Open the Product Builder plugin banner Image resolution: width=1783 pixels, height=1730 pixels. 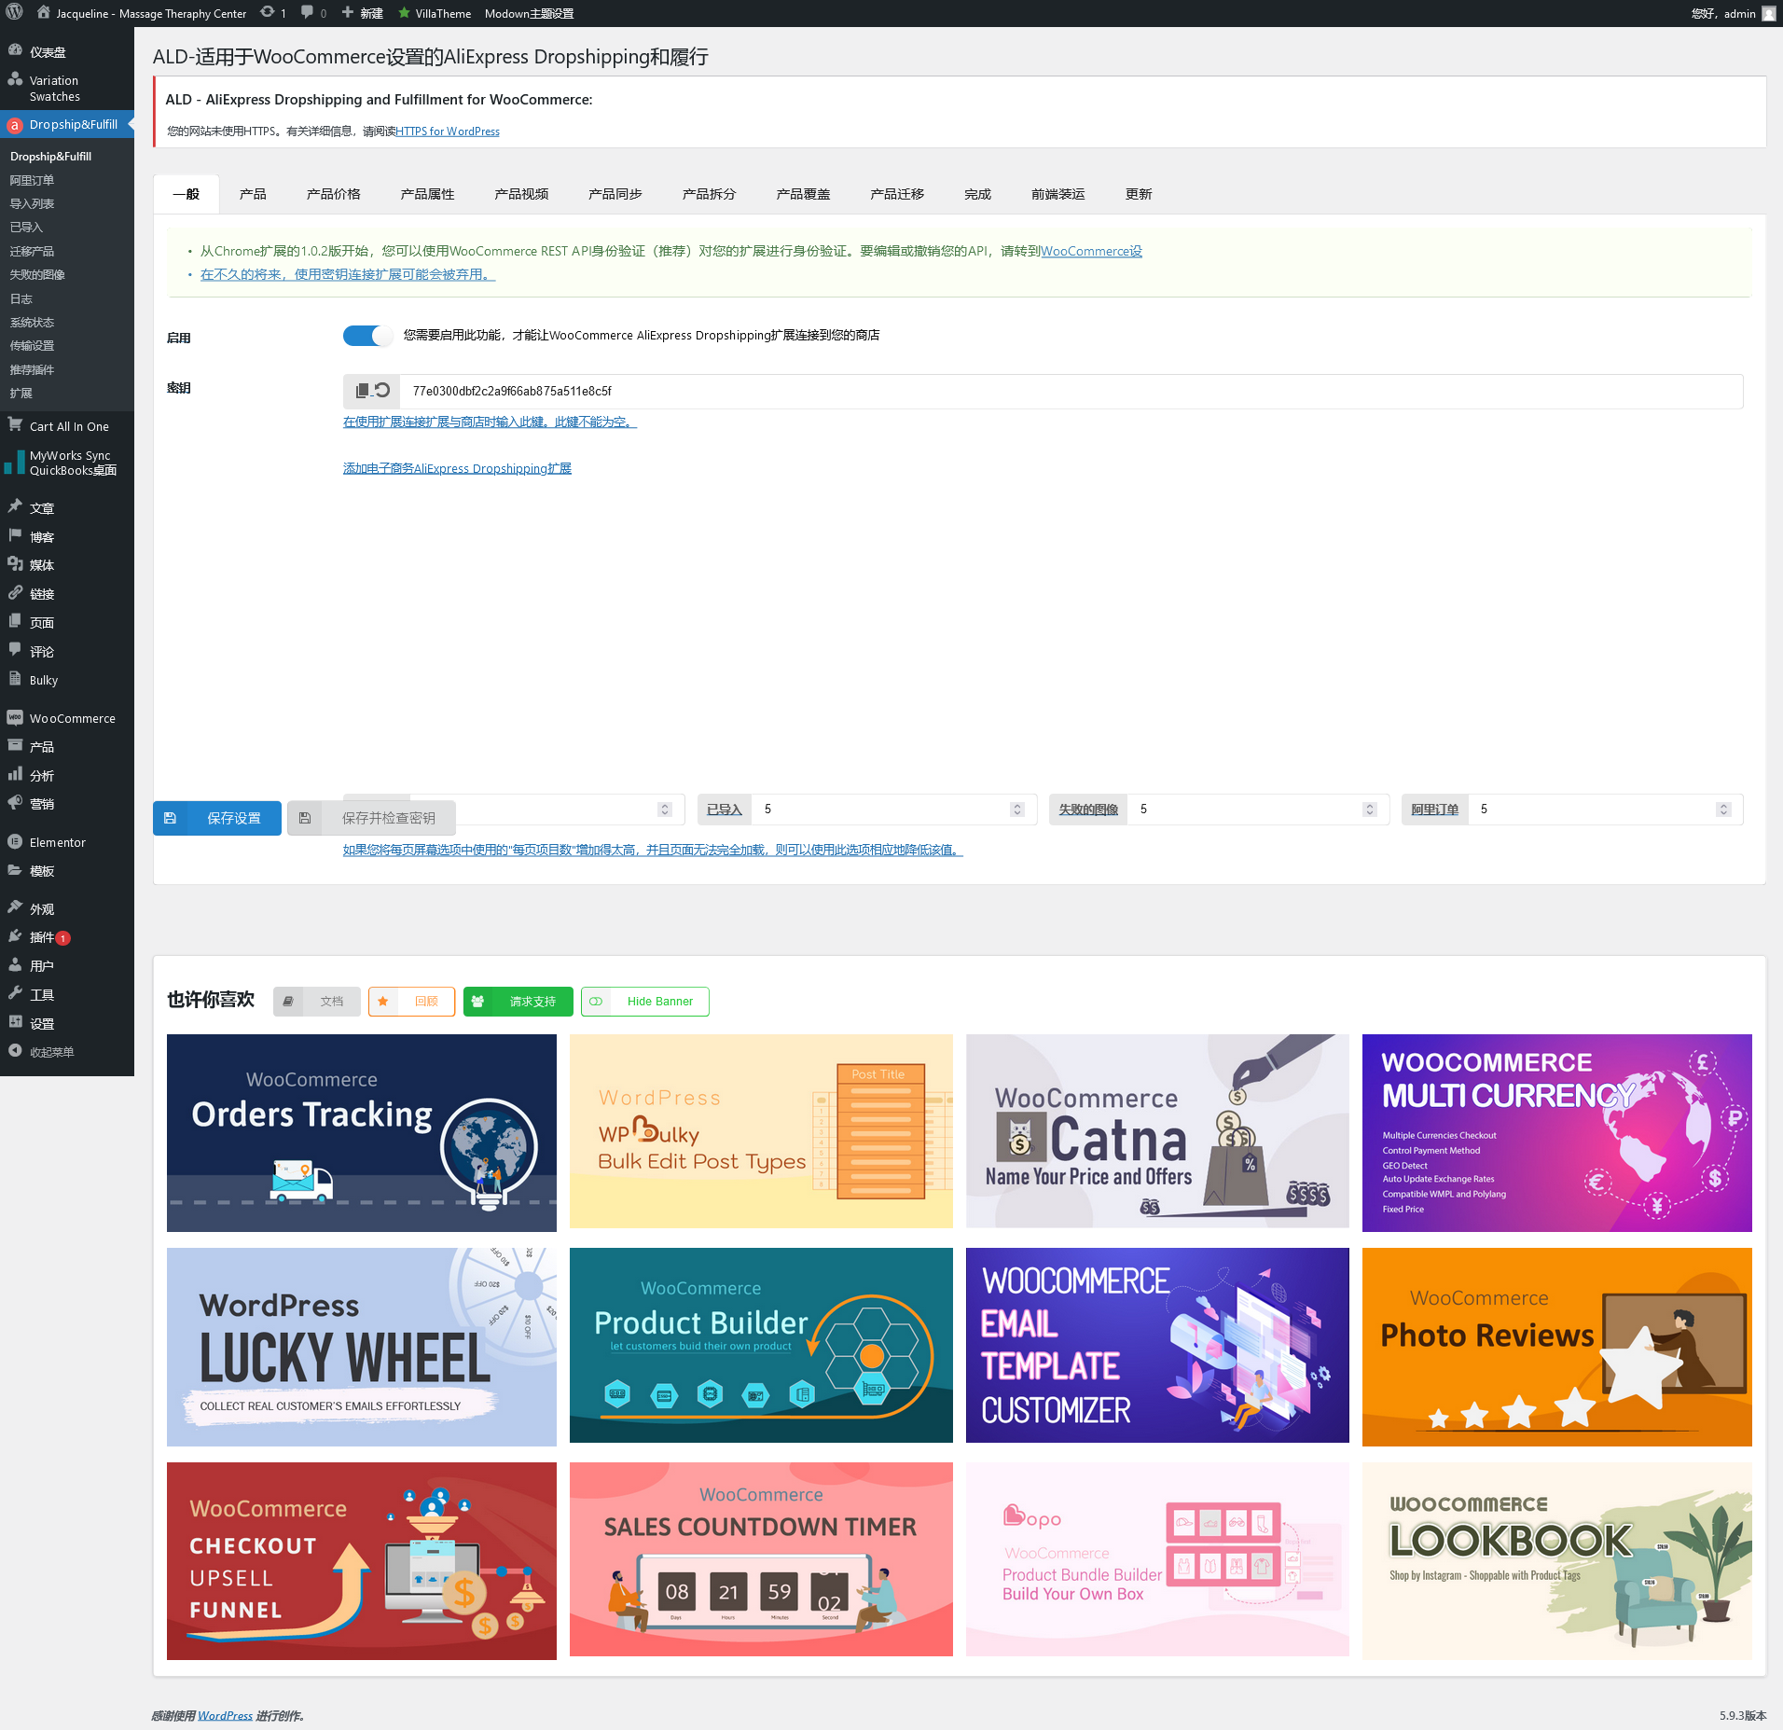(x=761, y=1345)
